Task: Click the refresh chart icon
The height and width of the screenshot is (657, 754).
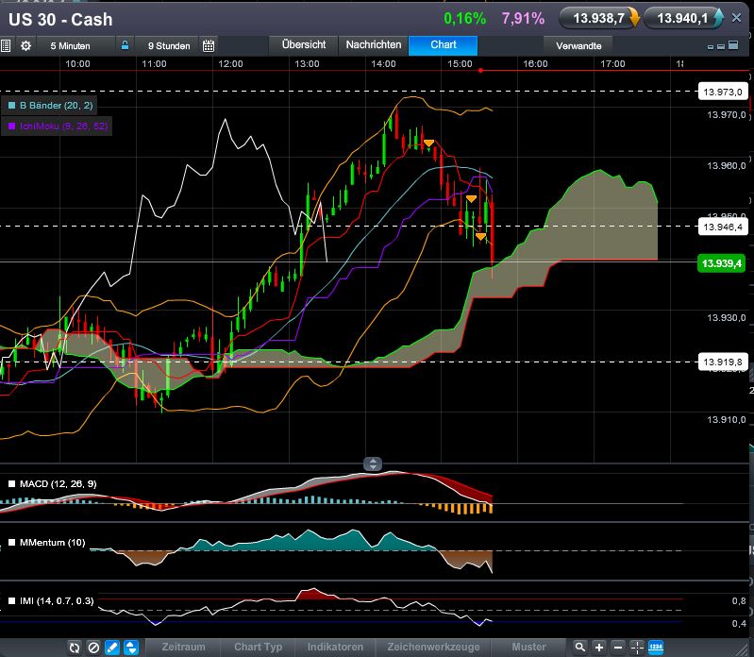Action: coord(74,648)
